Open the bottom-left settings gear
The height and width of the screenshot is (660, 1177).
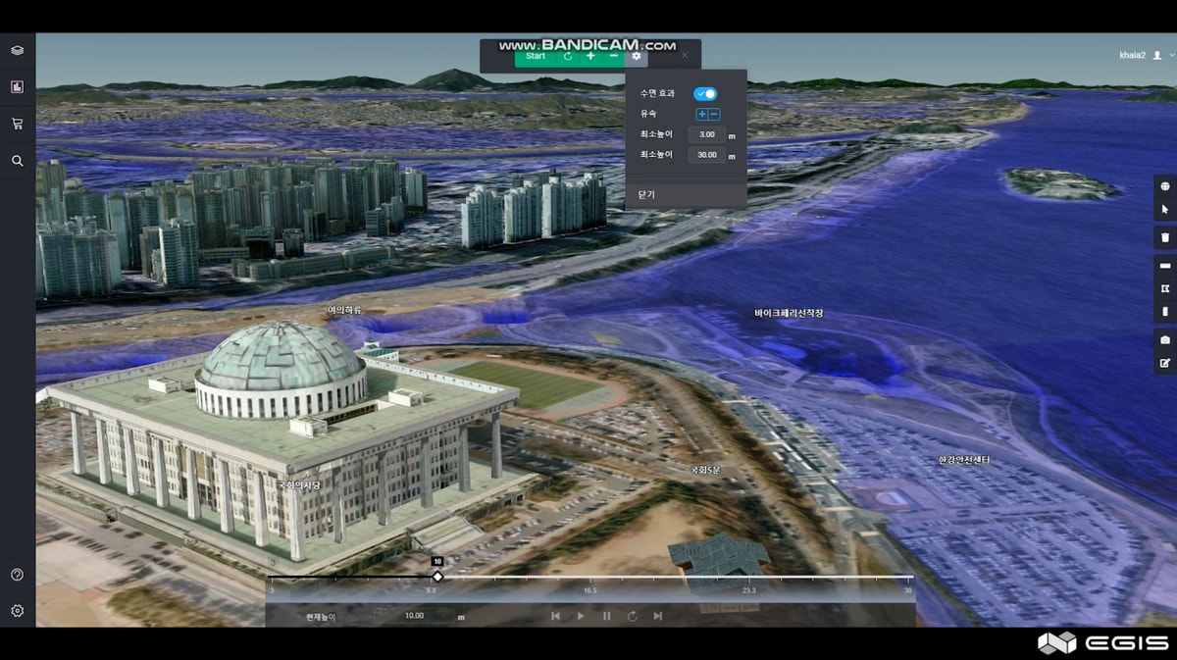(17, 611)
